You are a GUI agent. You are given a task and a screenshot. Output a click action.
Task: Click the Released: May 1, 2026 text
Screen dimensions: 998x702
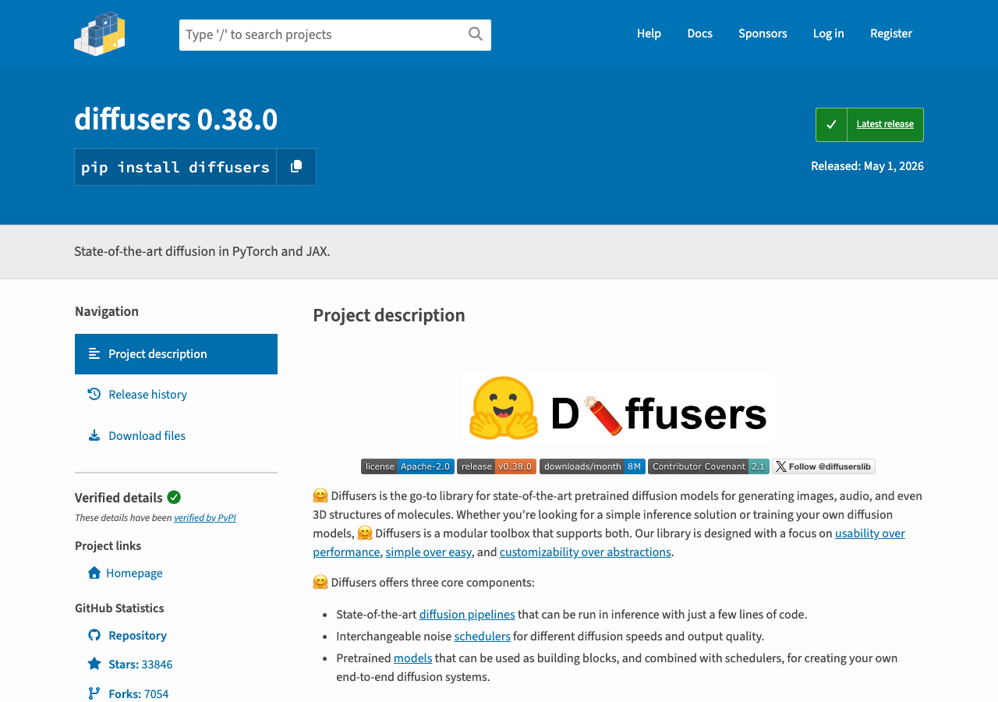pos(867,166)
